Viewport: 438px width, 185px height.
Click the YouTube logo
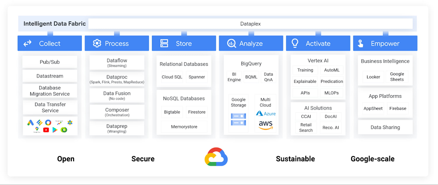click(46, 130)
